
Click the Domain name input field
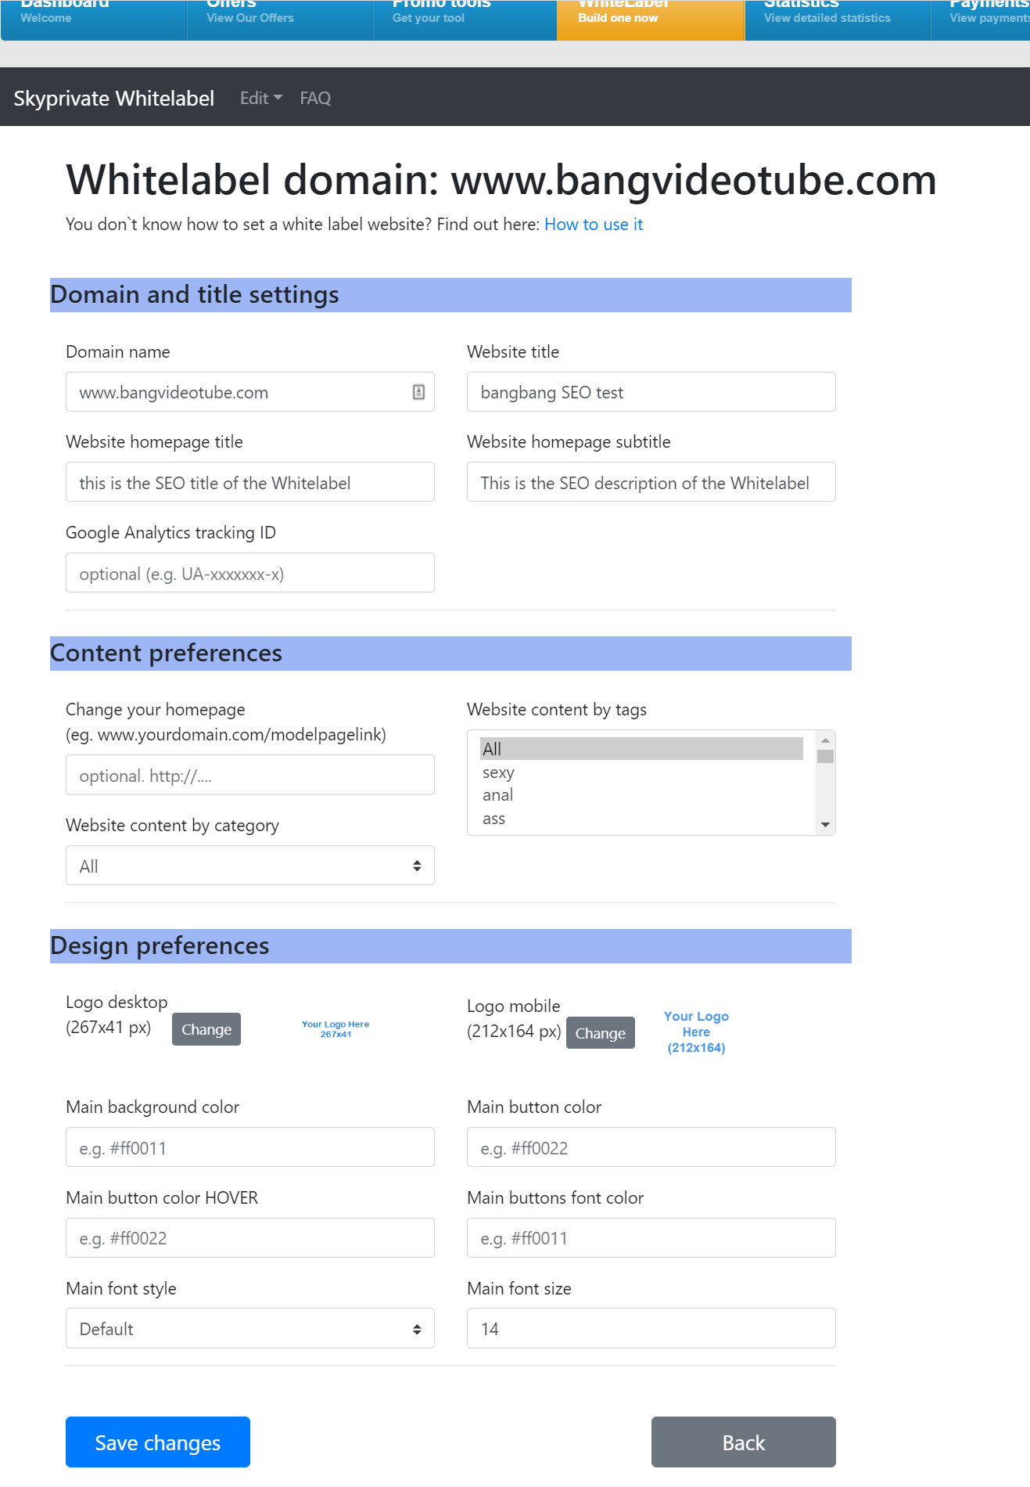(x=250, y=392)
